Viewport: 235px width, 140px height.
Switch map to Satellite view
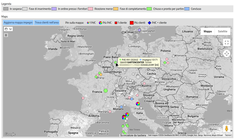tap(222, 31)
